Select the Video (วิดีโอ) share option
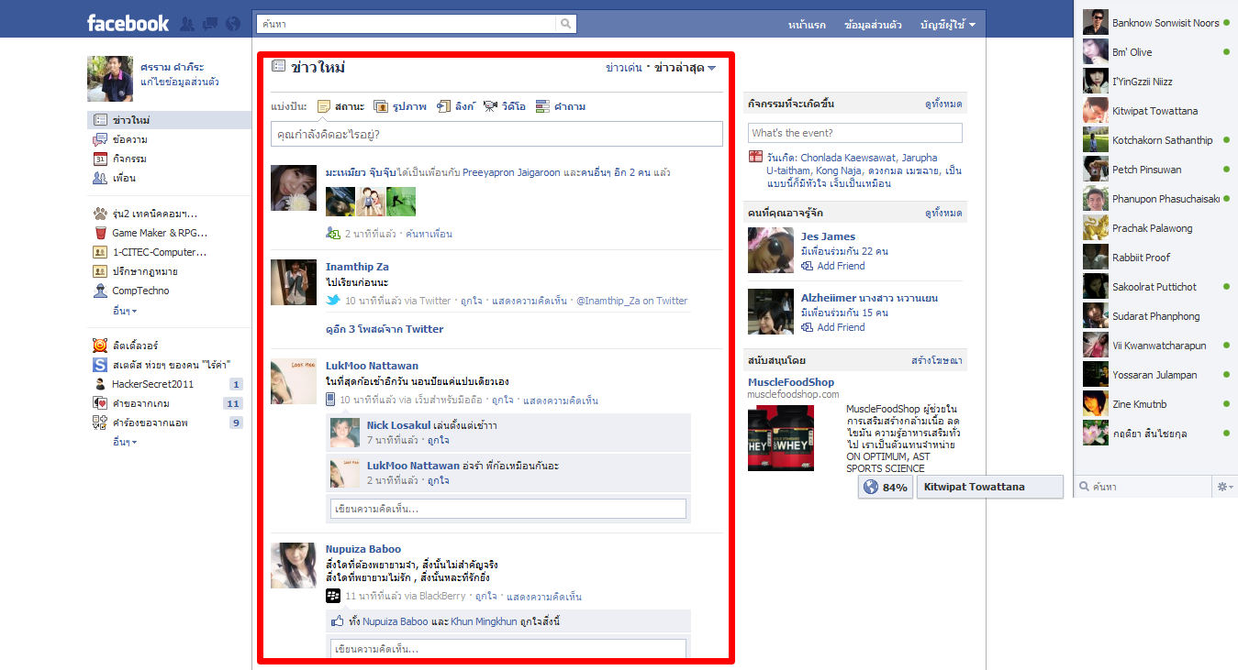 pyautogui.click(x=504, y=106)
